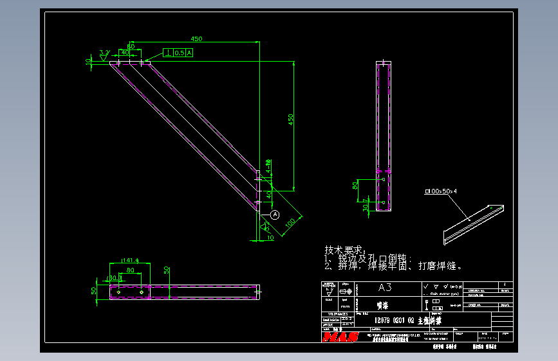Screen dimensions: 558x361
Task: Click the TOLERANCES label in title block
Action: click(x=338, y=314)
